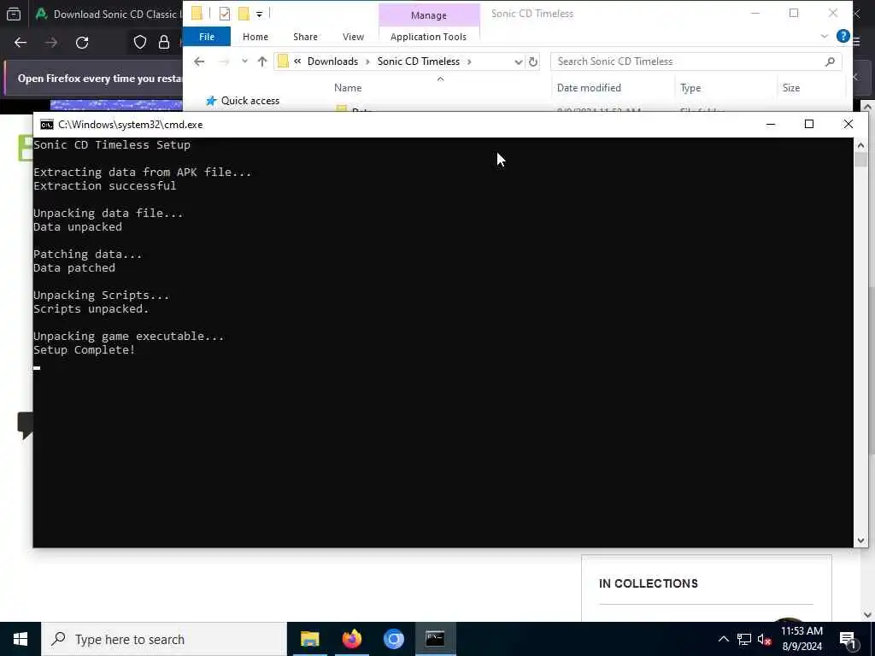Click Sonic CD Timeless in the breadcrumb
The height and width of the screenshot is (656, 875).
(x=419, y=61)
